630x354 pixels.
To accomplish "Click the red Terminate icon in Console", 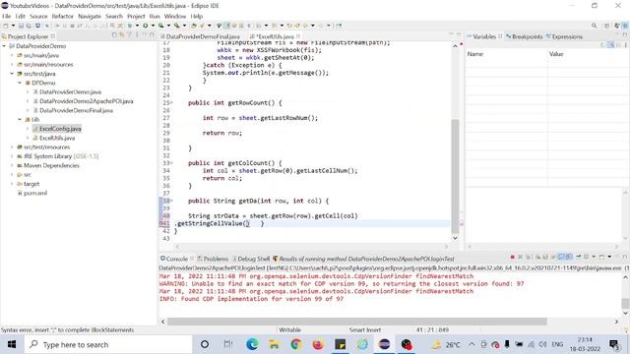I will point(512,257).
